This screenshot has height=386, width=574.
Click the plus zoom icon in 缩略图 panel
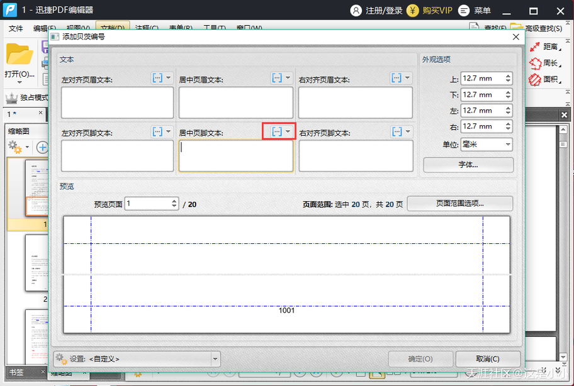[42, 147]
